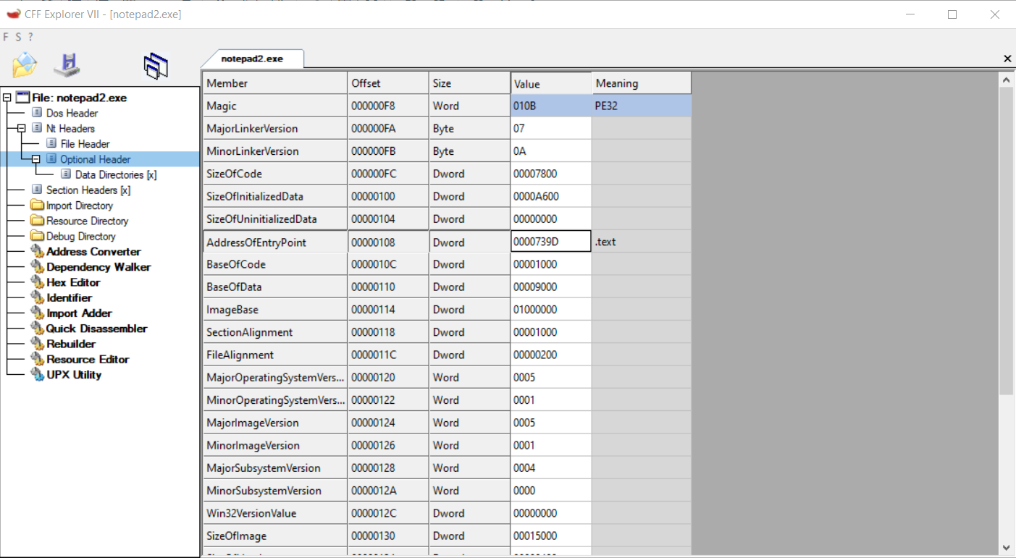The width and height of the screenshot is (1016, 558).
Task: Open the ? help menu
Action: click(x=30, y=37)
